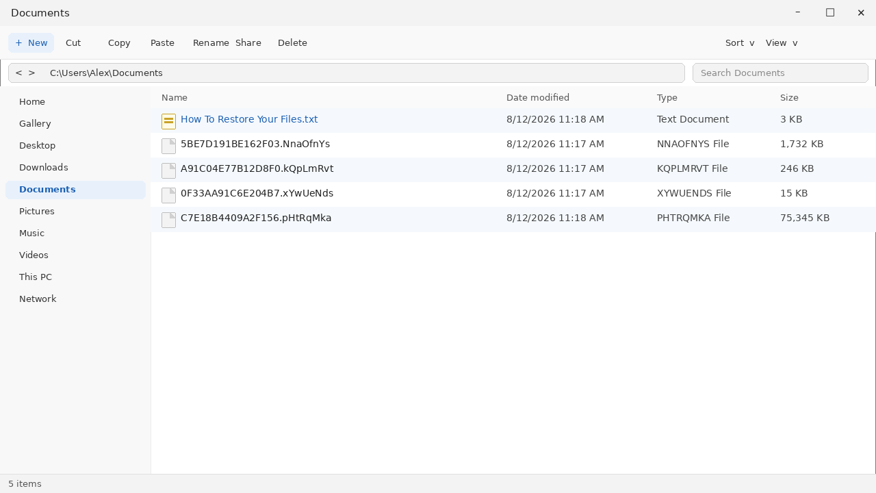Sort by the Type column header
The image size is (876, 493).
tap(667, 97)
